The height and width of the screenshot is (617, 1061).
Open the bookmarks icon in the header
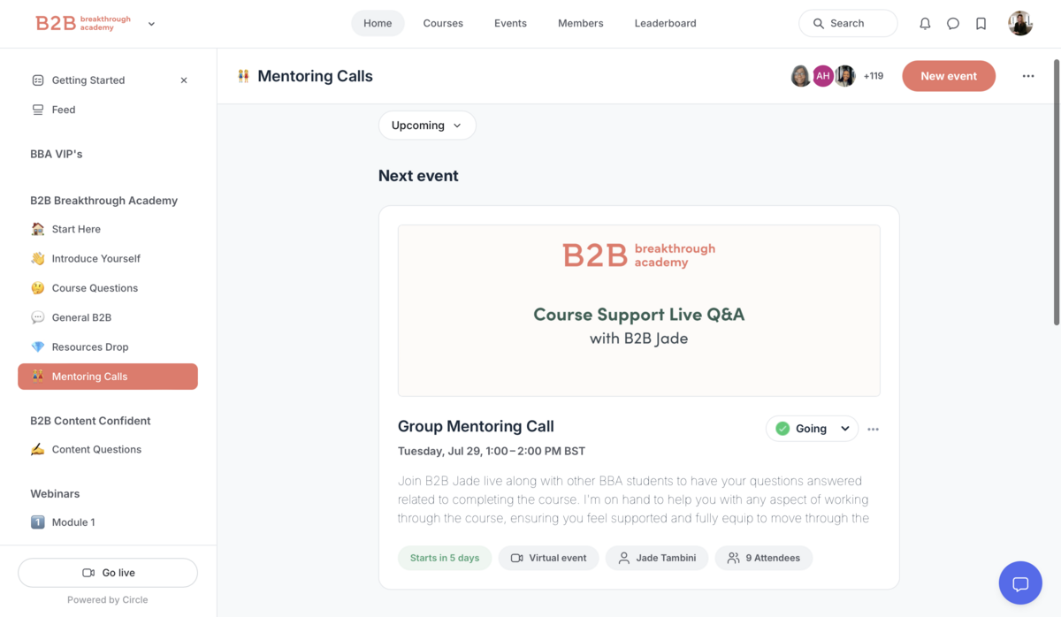(x=981, y=24)
